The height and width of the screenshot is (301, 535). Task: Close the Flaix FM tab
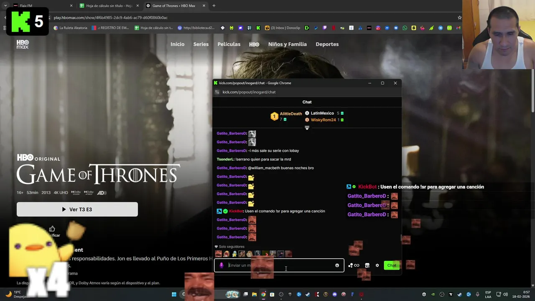[71, 6]
